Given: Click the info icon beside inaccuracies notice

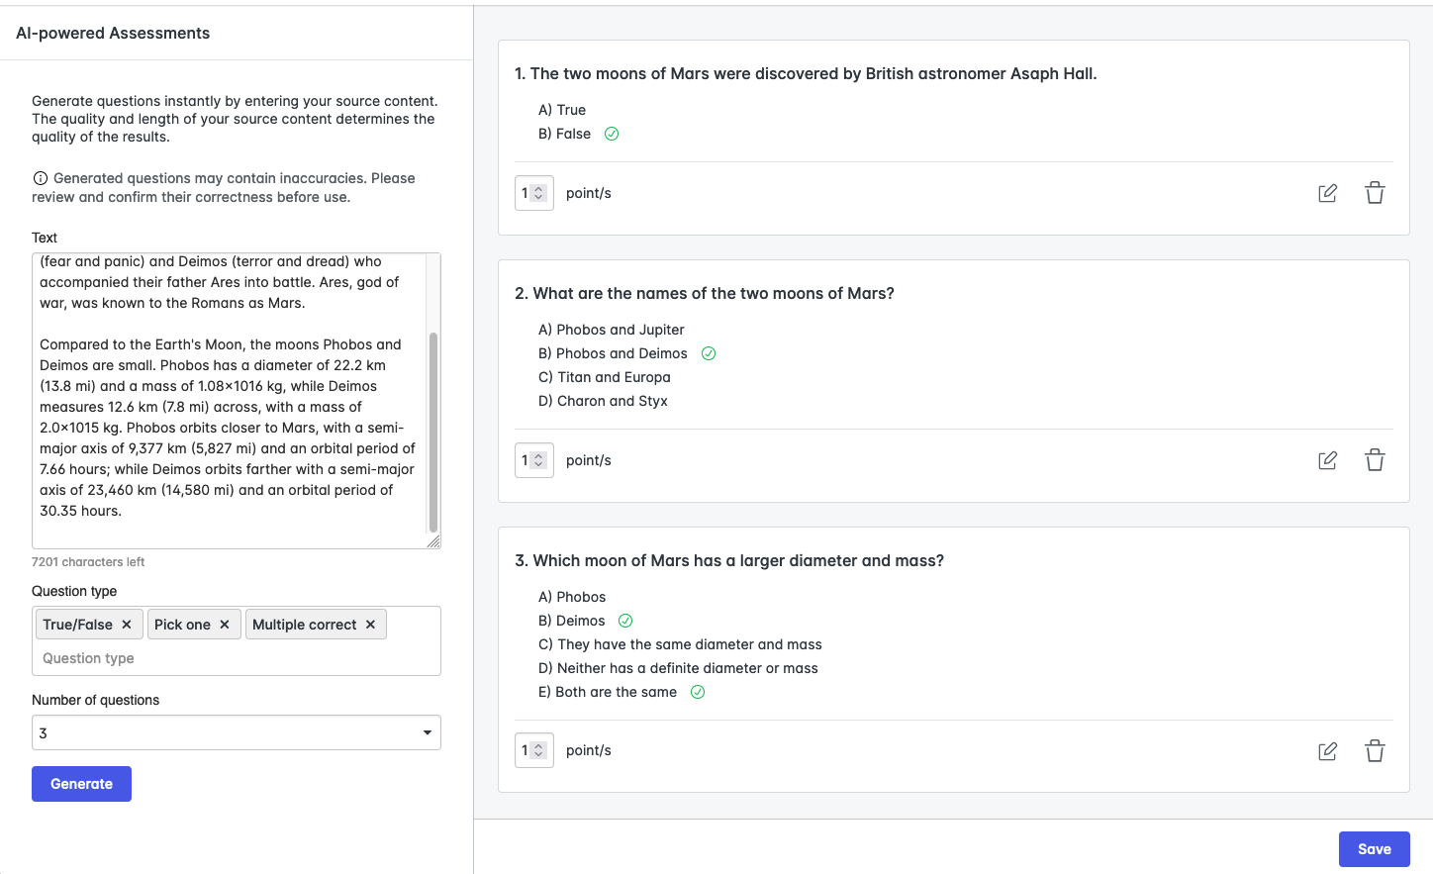Looking at the screenshot, I should pyautogui.click(x=41, y=178).
